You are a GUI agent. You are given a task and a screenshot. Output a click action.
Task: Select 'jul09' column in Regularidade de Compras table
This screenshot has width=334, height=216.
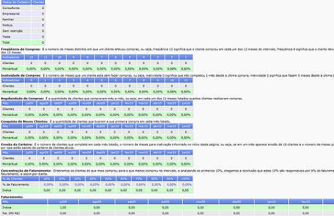(30, 103)
